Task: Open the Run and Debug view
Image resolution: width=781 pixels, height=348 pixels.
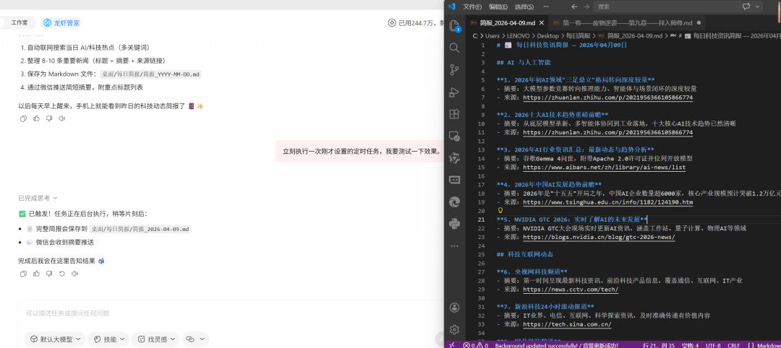Action: tap(454, 92)
